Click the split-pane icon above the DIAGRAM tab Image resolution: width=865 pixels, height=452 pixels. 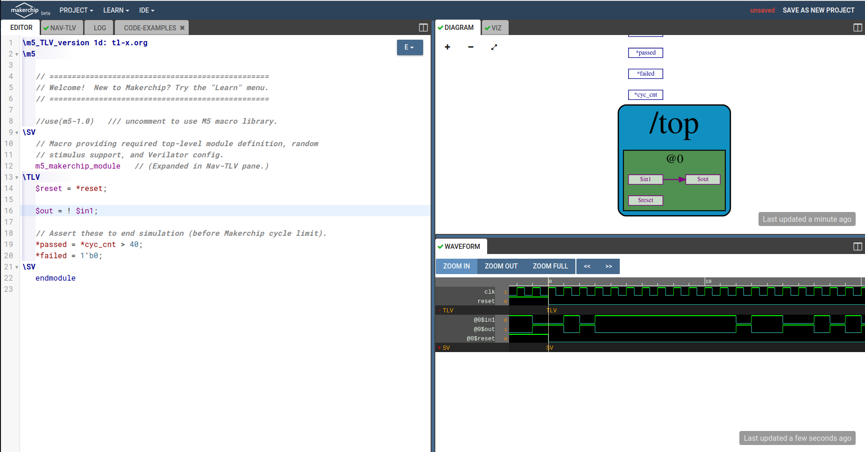[x=858, y=27]
